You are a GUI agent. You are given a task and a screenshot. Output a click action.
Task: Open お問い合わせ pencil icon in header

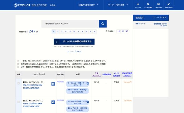(x=169, y=5)
